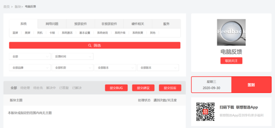Expand the 全部机型 dropdown
This screenshot has height=128, width=275.
(x=72, y=68)
